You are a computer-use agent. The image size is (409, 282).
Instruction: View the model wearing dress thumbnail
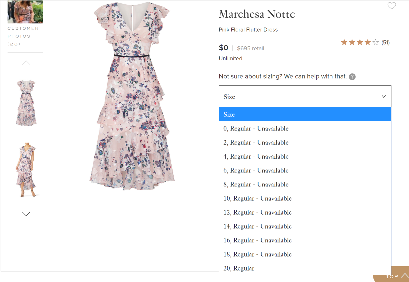[26, 170]
